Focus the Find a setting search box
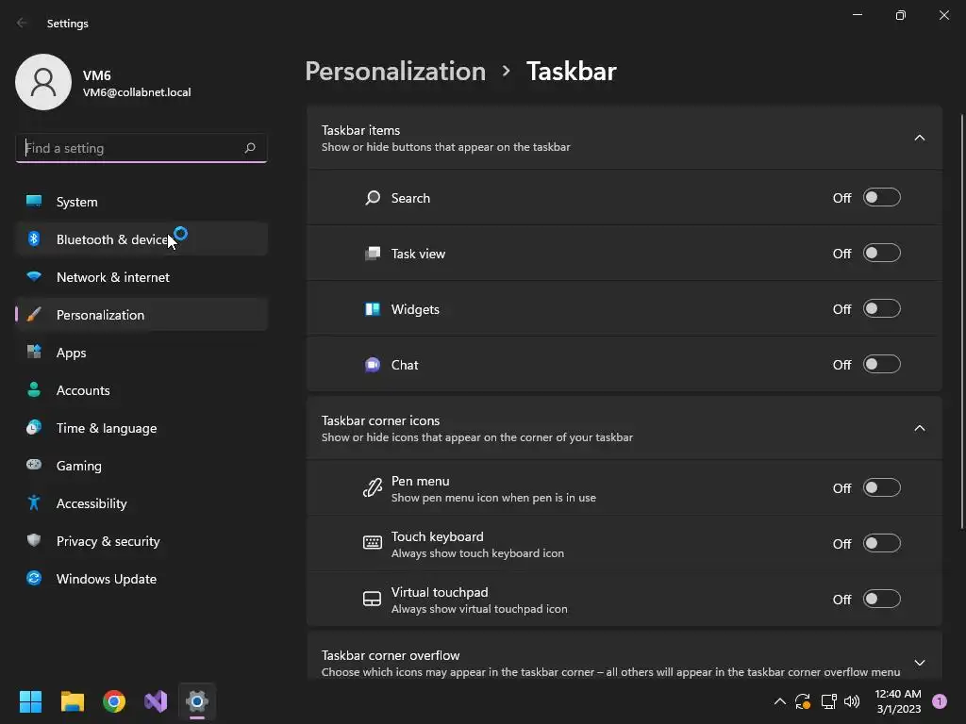This screenshot has width=966, height=724. pos(130,148)
